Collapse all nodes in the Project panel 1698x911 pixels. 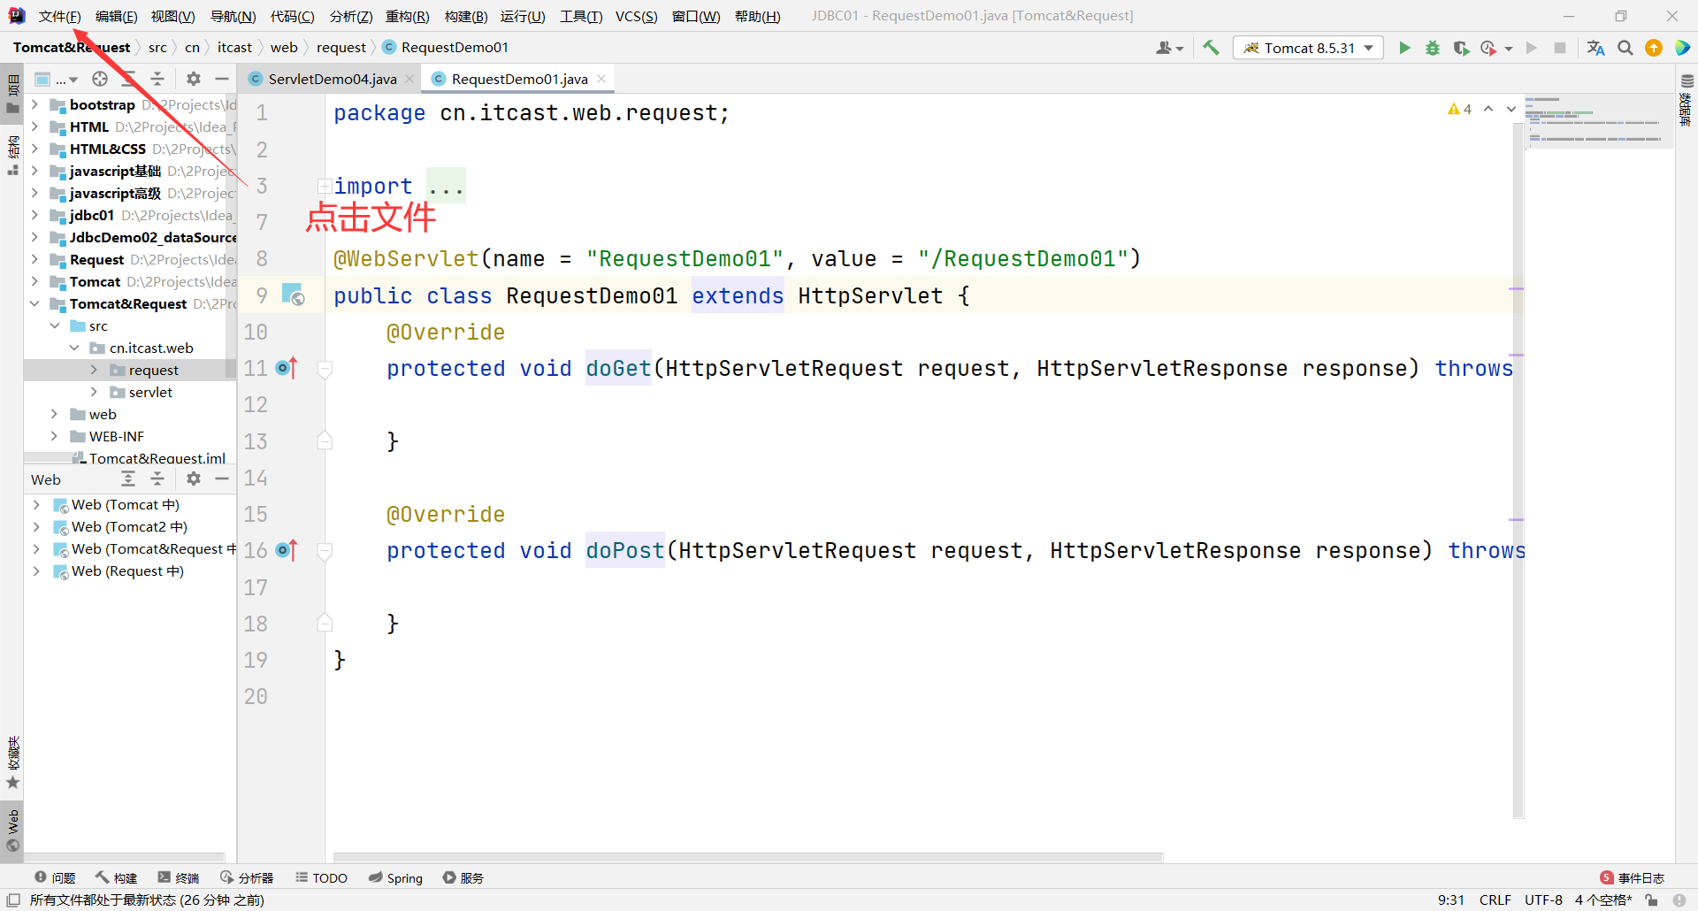tap(157, 80)
